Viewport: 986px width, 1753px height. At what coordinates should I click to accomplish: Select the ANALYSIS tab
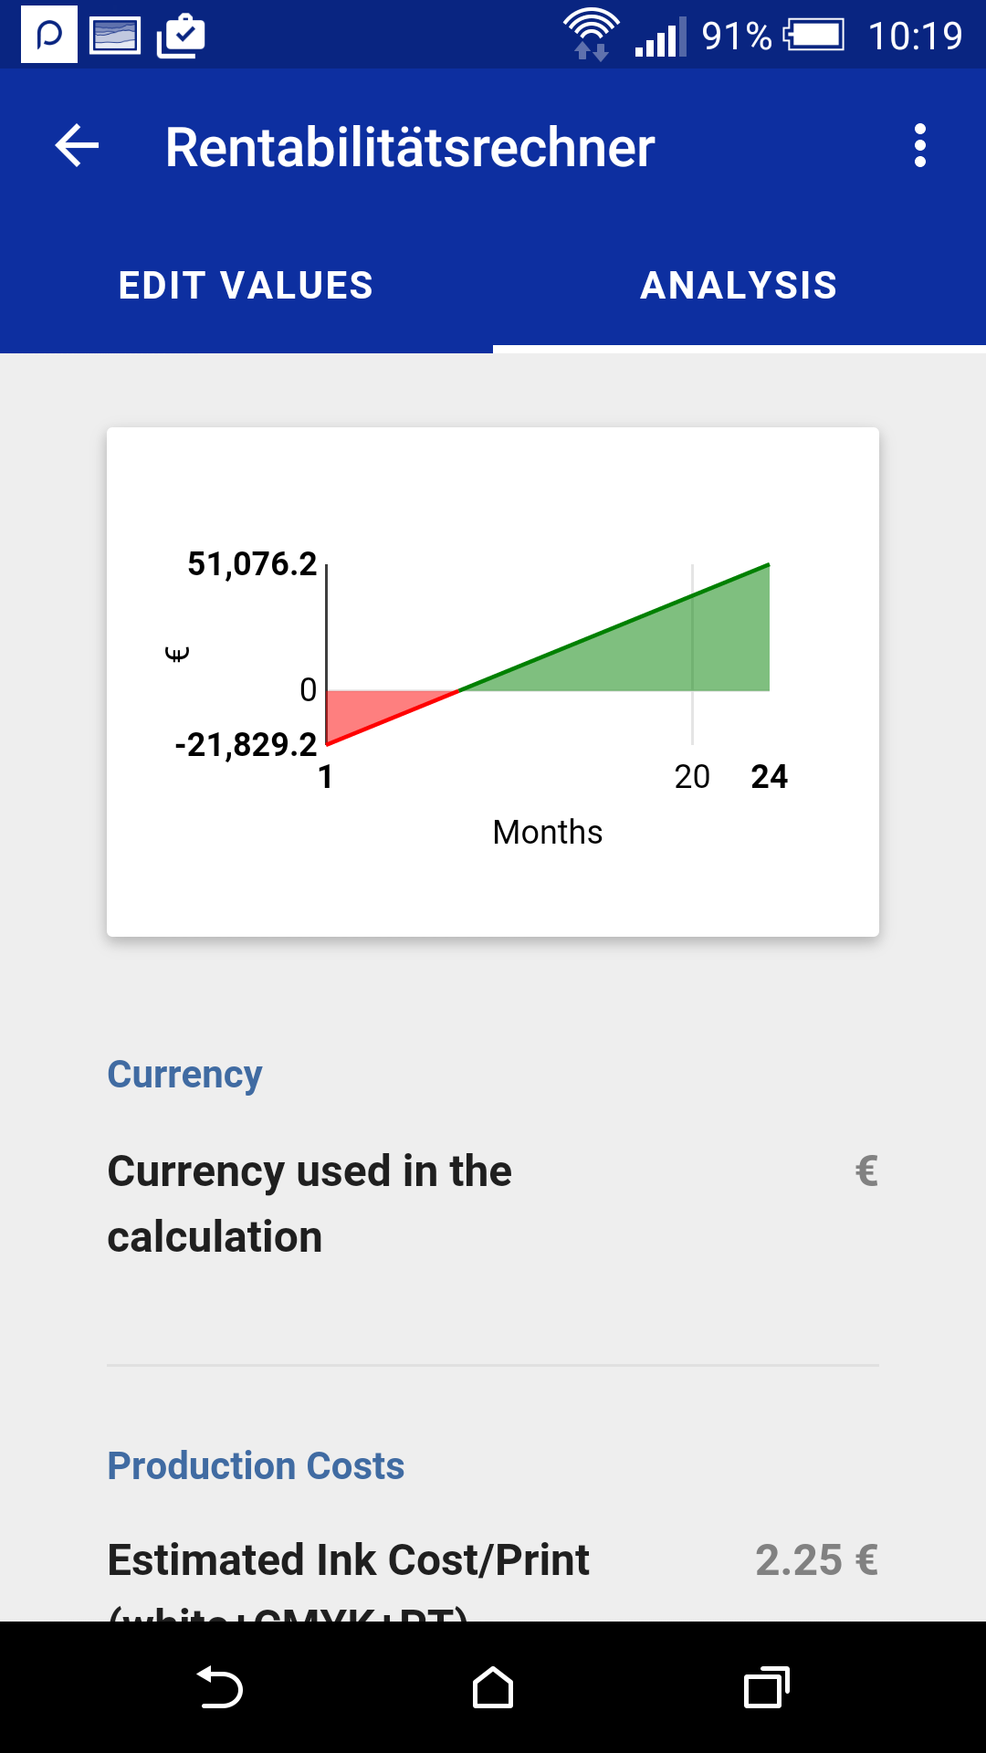[x=739, y=286]
